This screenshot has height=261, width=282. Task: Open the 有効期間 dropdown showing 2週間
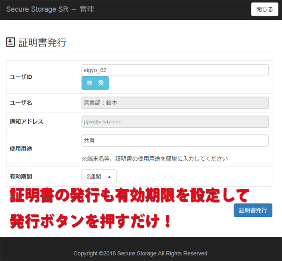[x=99, y=176]
